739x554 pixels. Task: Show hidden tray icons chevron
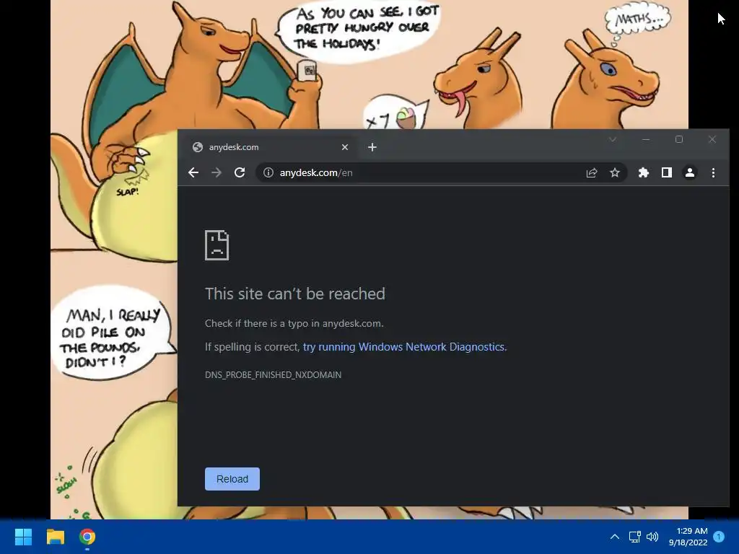[615, 537]
